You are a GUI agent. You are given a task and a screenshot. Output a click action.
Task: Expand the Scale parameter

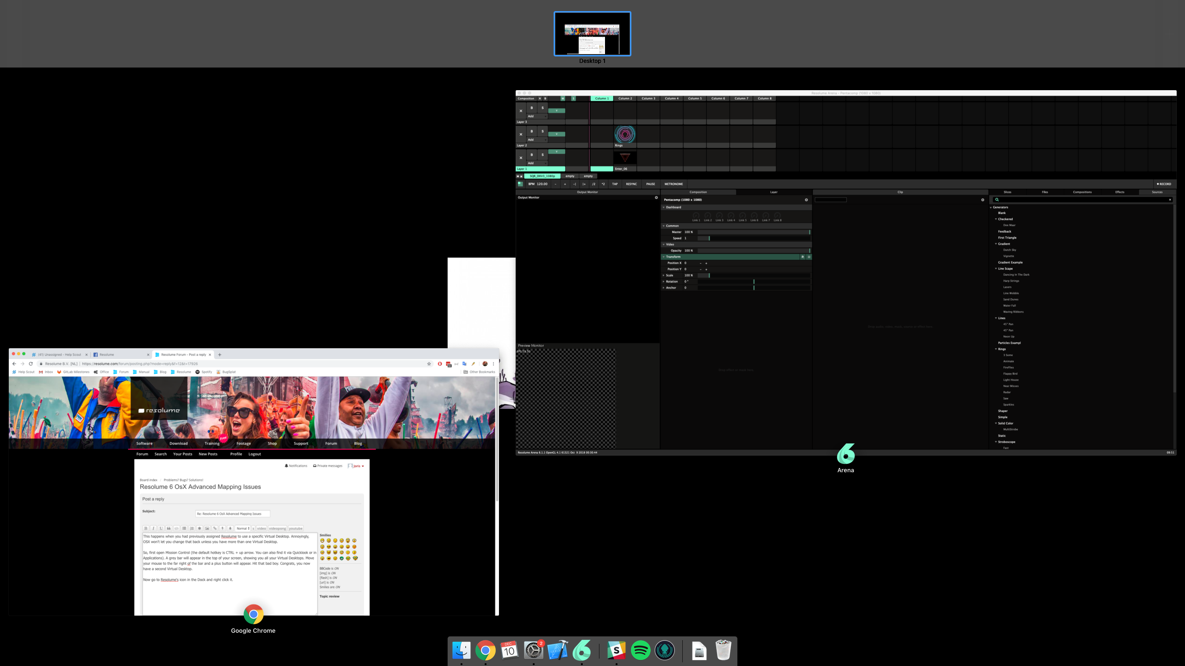click(x=664, y=275)
